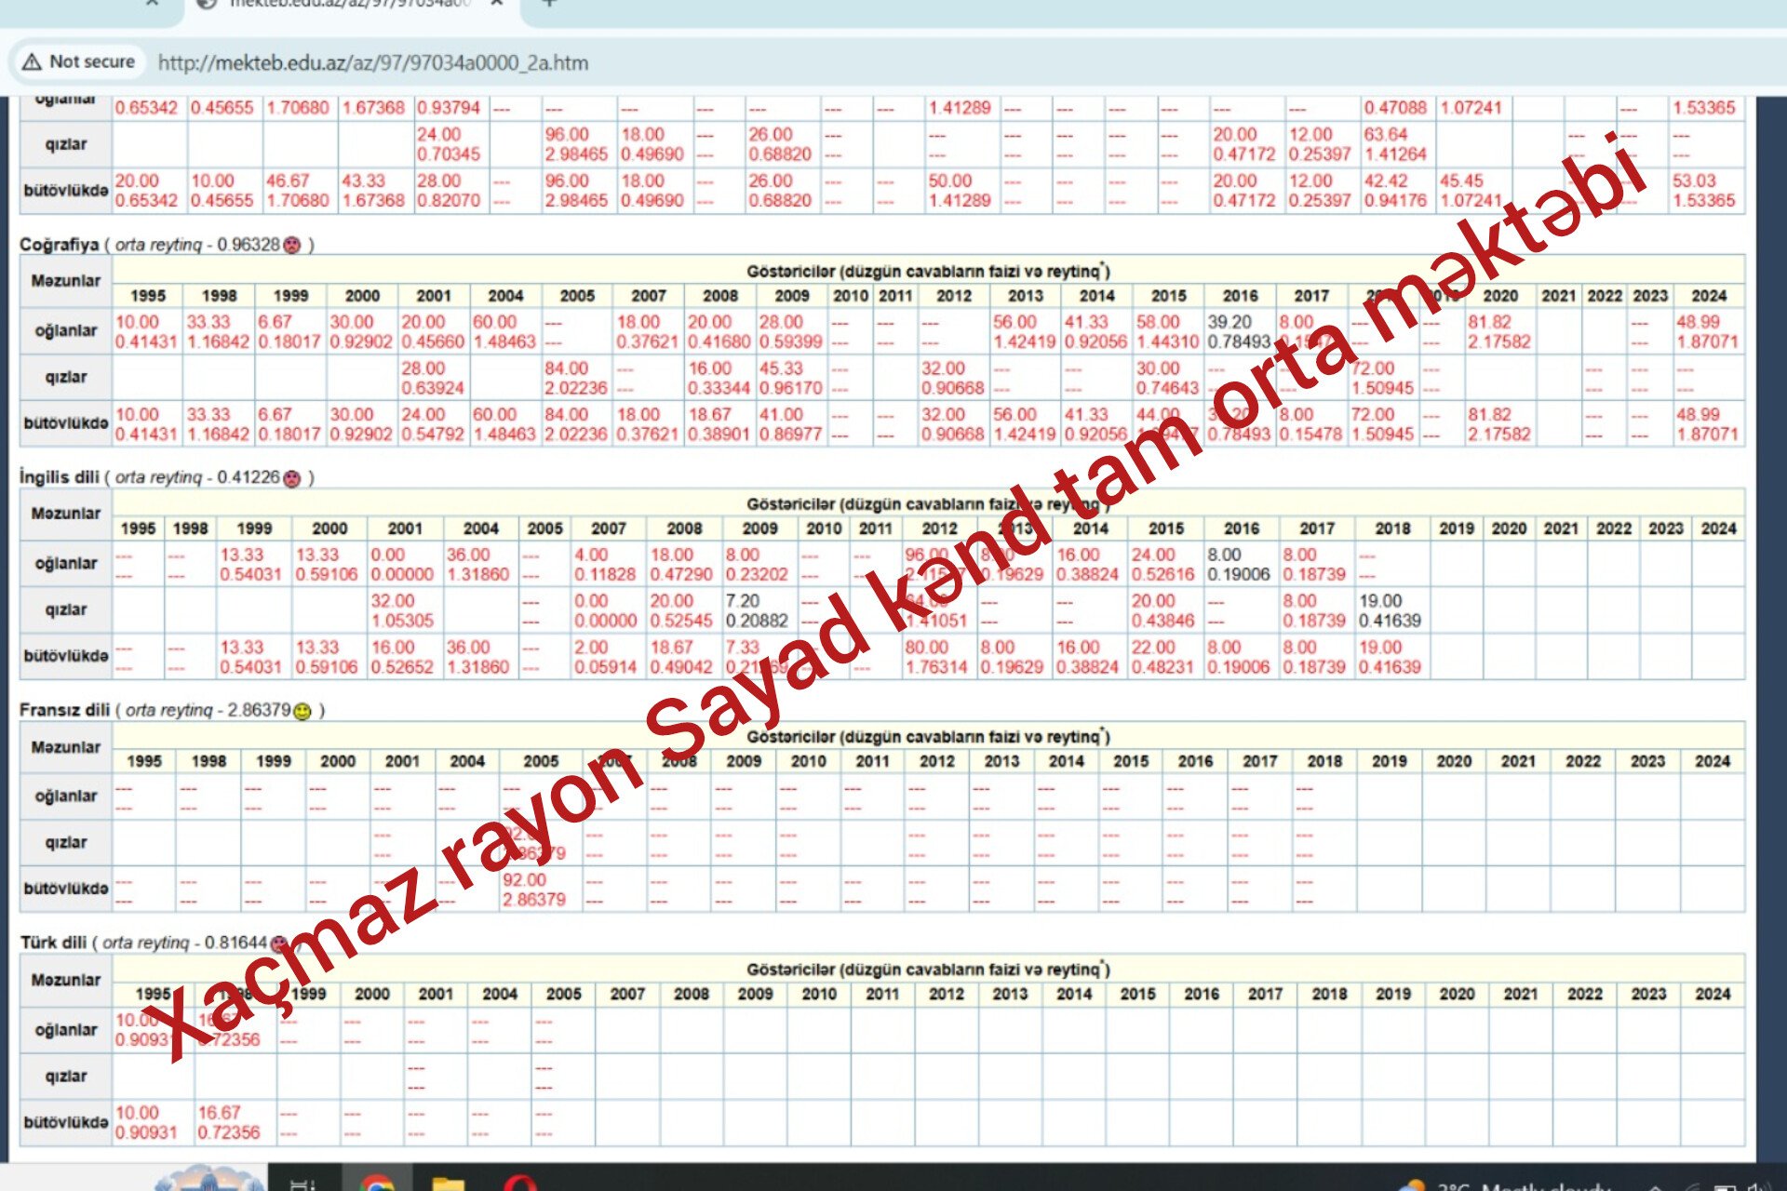Click the 2024 column header in Coğrafiya table
The height and width of the screenshot is (1191, 1787).
pos(1709,296)
